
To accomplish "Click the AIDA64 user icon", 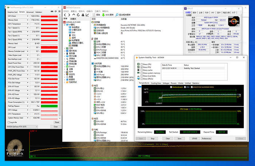I will pos(83,15).
